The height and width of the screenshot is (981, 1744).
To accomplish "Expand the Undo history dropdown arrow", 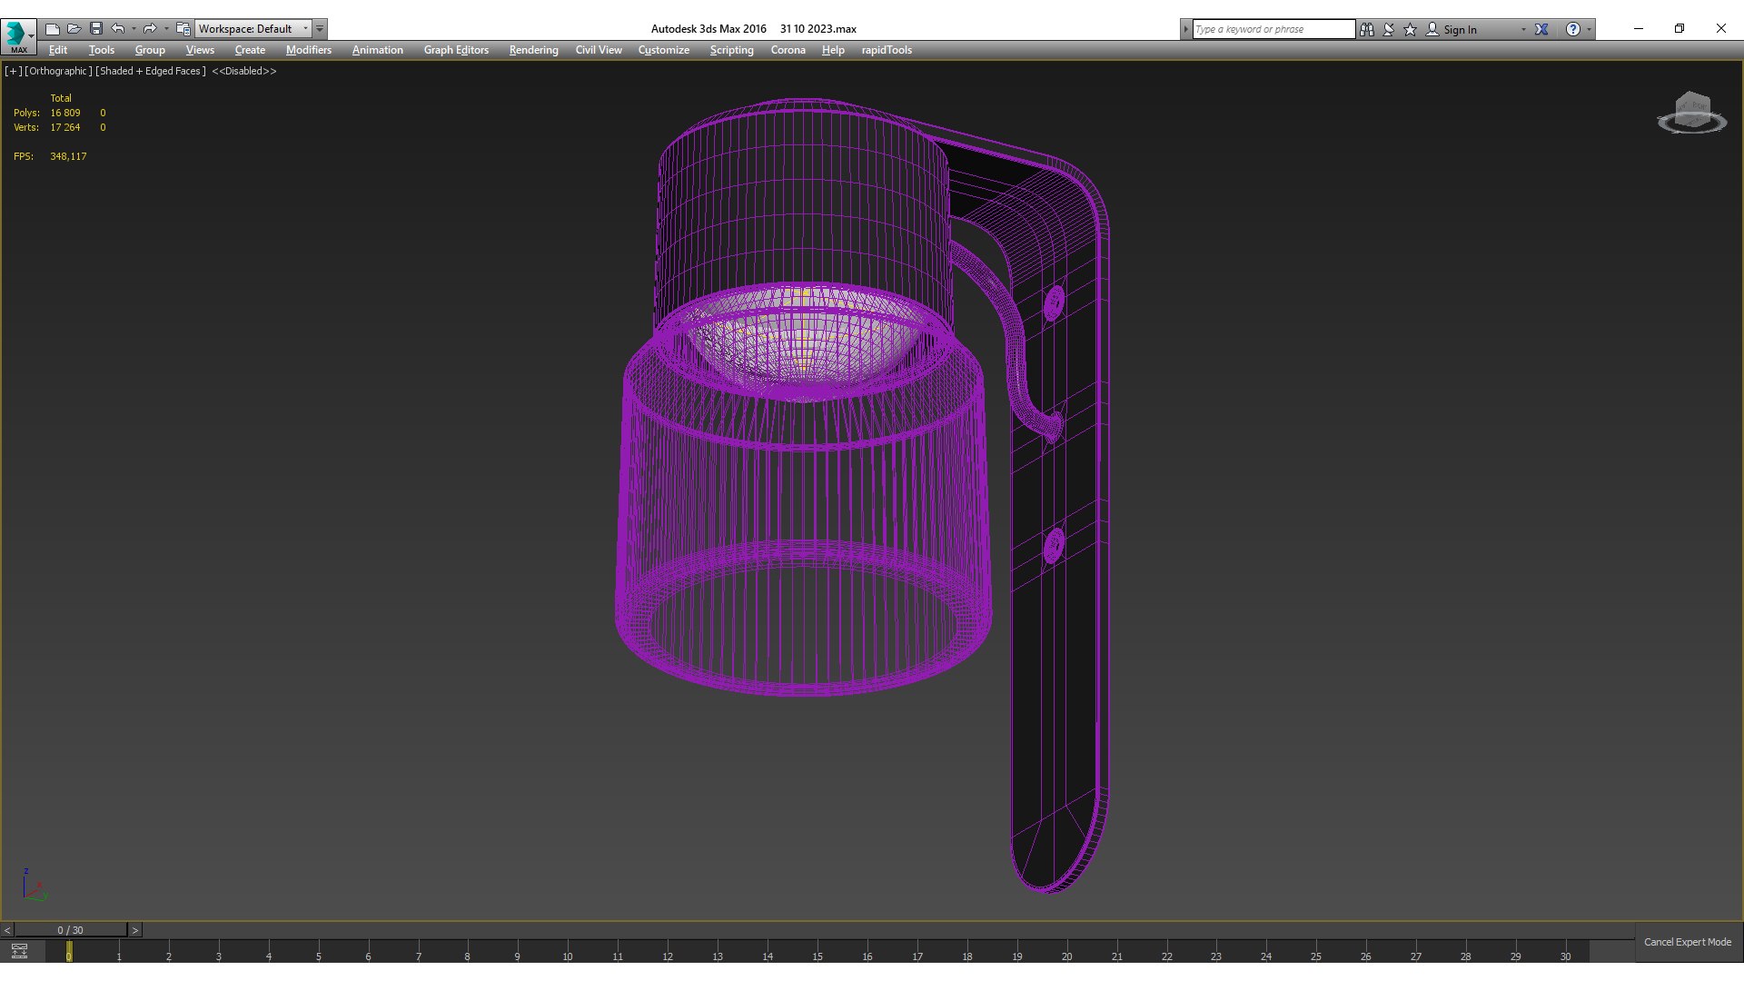I will point(134,29).
